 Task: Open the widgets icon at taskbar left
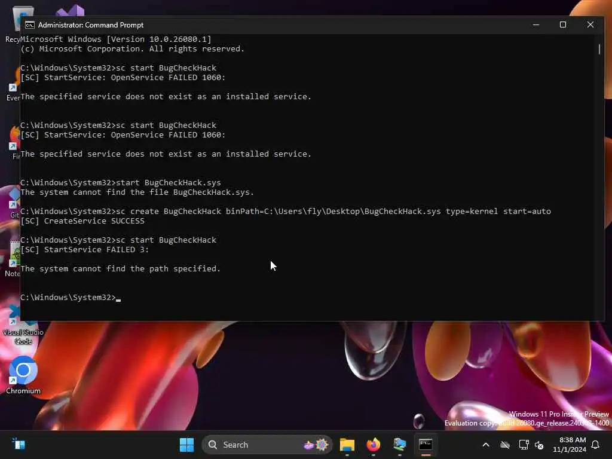[19, 445]
